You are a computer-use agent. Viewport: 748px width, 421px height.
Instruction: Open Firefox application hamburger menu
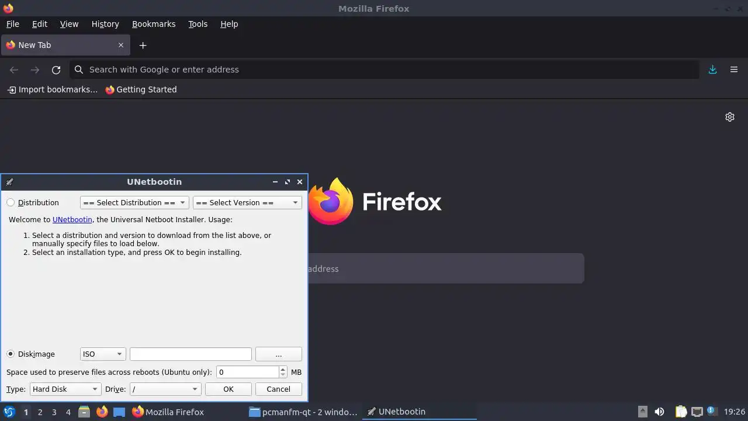click(x=734, y=70)
